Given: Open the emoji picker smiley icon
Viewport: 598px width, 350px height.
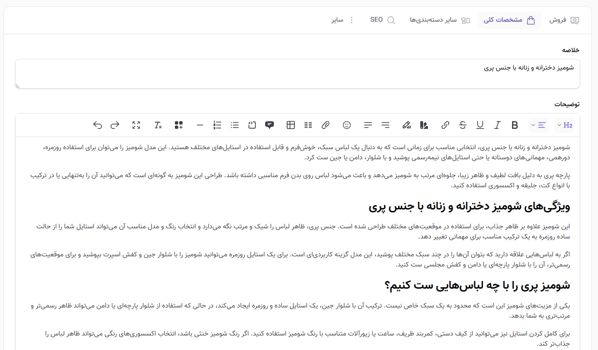Looking at the screenshot, I should coord(347,125).
